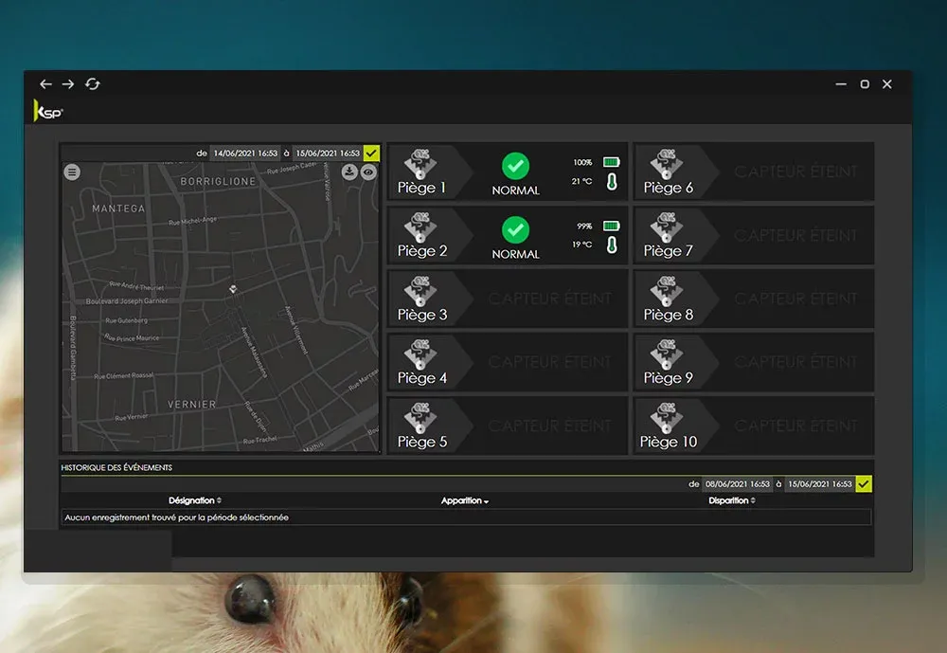The height and width of the screenshot is (653, 947).
Task: Open the Historique des événements section
Action: [x=116, y=468]
